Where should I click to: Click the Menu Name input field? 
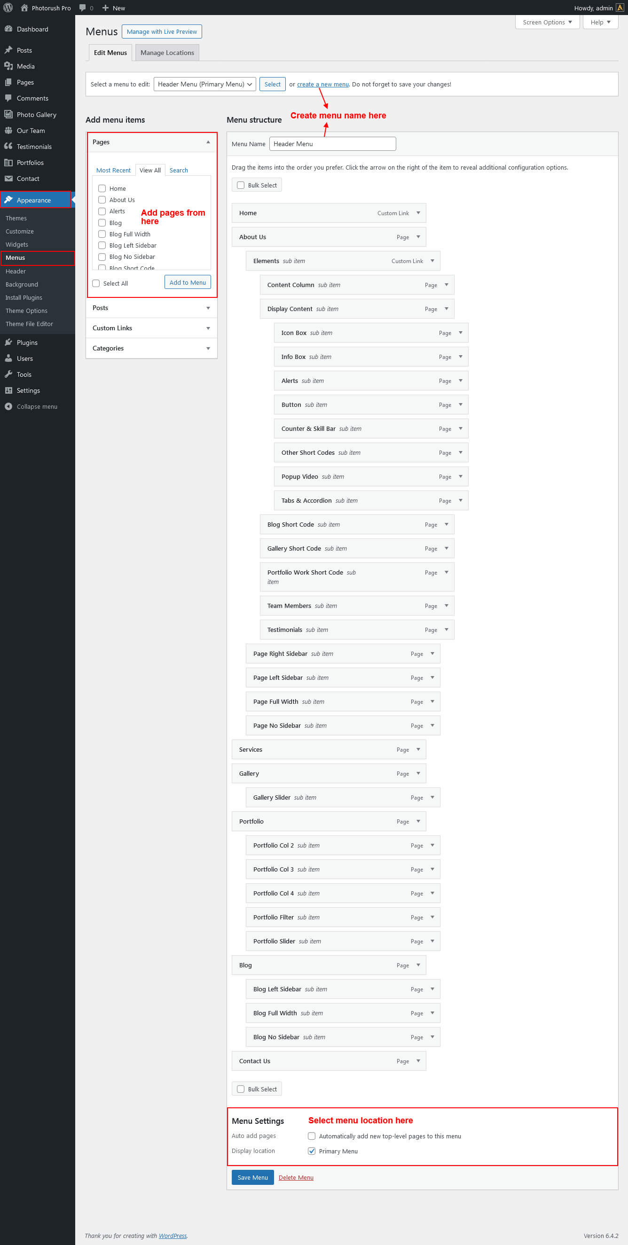[332, 144]
